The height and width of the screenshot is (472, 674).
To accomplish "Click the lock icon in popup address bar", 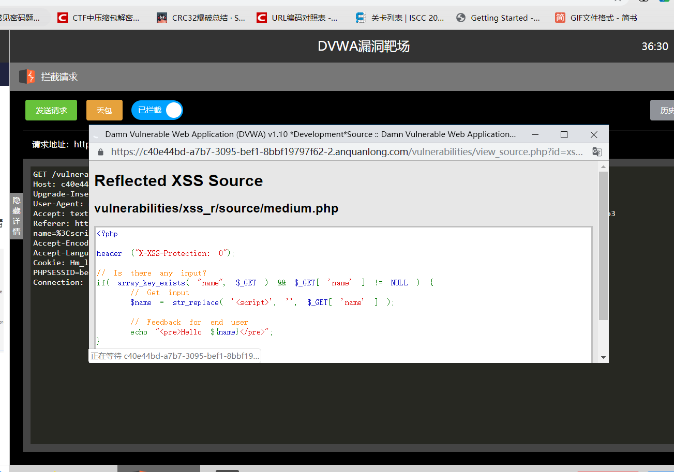I will click(x=100, y=152).
